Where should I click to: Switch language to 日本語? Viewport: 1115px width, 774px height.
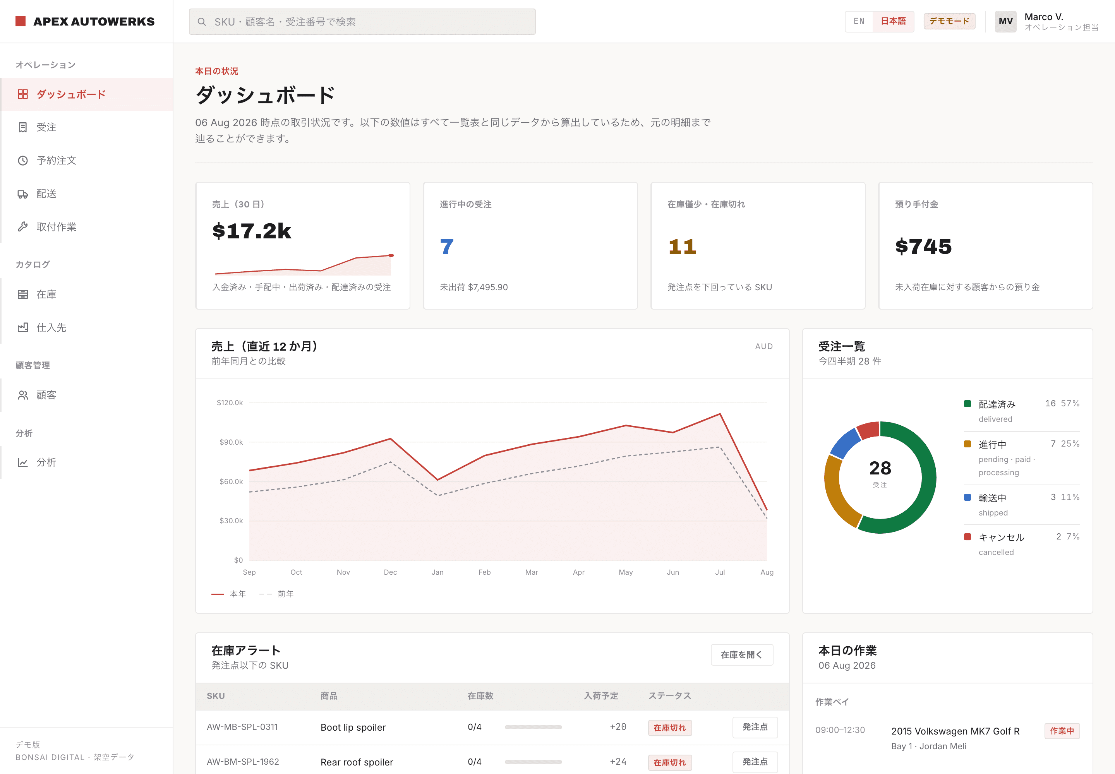(893, 21)
